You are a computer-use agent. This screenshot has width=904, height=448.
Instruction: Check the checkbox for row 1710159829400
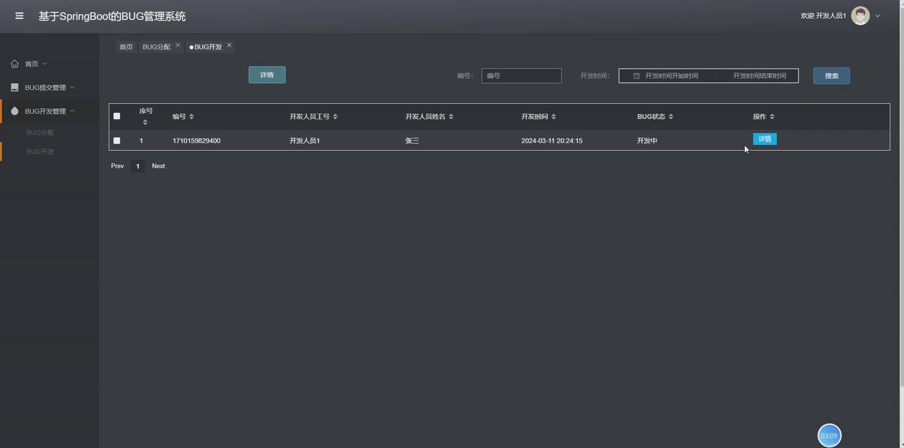[x=117, y=141]
